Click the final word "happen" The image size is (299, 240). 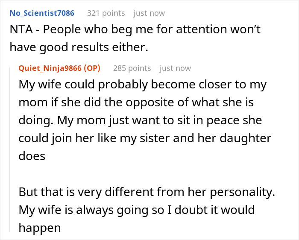(40, 228)
